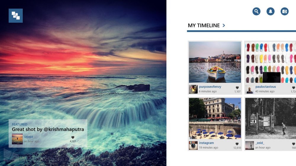296x166 pixels.
Task: Visit the purposeofenvy username link
Action: pyautogui.click(x=210, y=87)
